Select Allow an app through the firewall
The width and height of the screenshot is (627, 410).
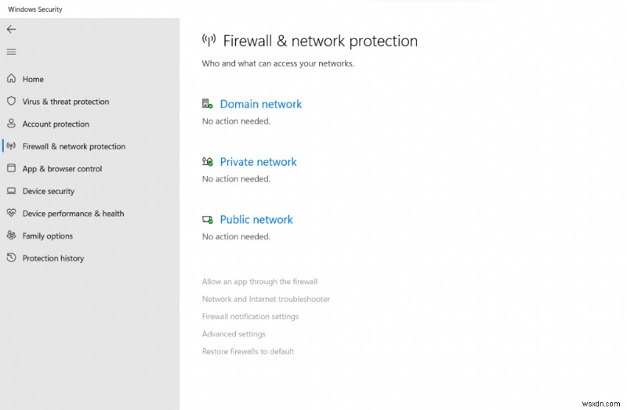pyautogui.click(x=259, y=282)
